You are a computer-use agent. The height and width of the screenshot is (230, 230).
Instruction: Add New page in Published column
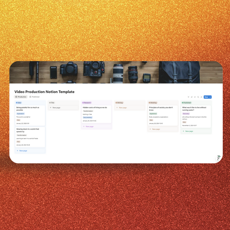click(196, 131)
